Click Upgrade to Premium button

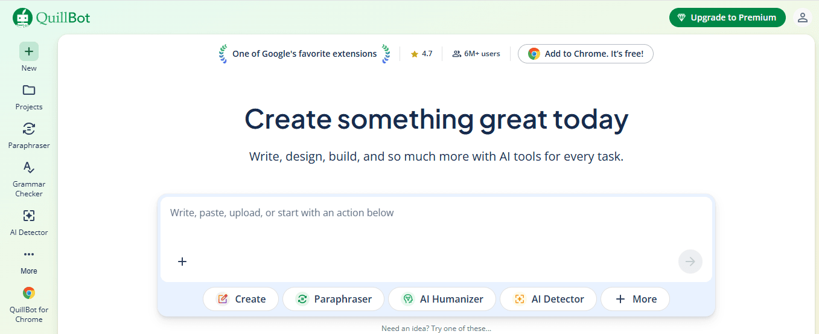[727, 18]
